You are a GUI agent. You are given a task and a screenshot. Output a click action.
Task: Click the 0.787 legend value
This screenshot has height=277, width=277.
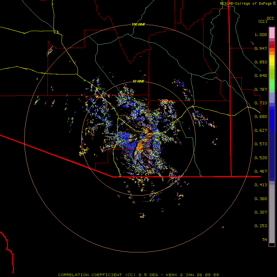[x=261, y=89]
